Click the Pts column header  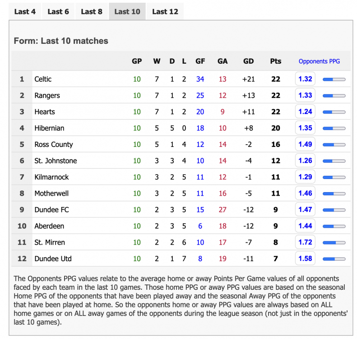275,61
